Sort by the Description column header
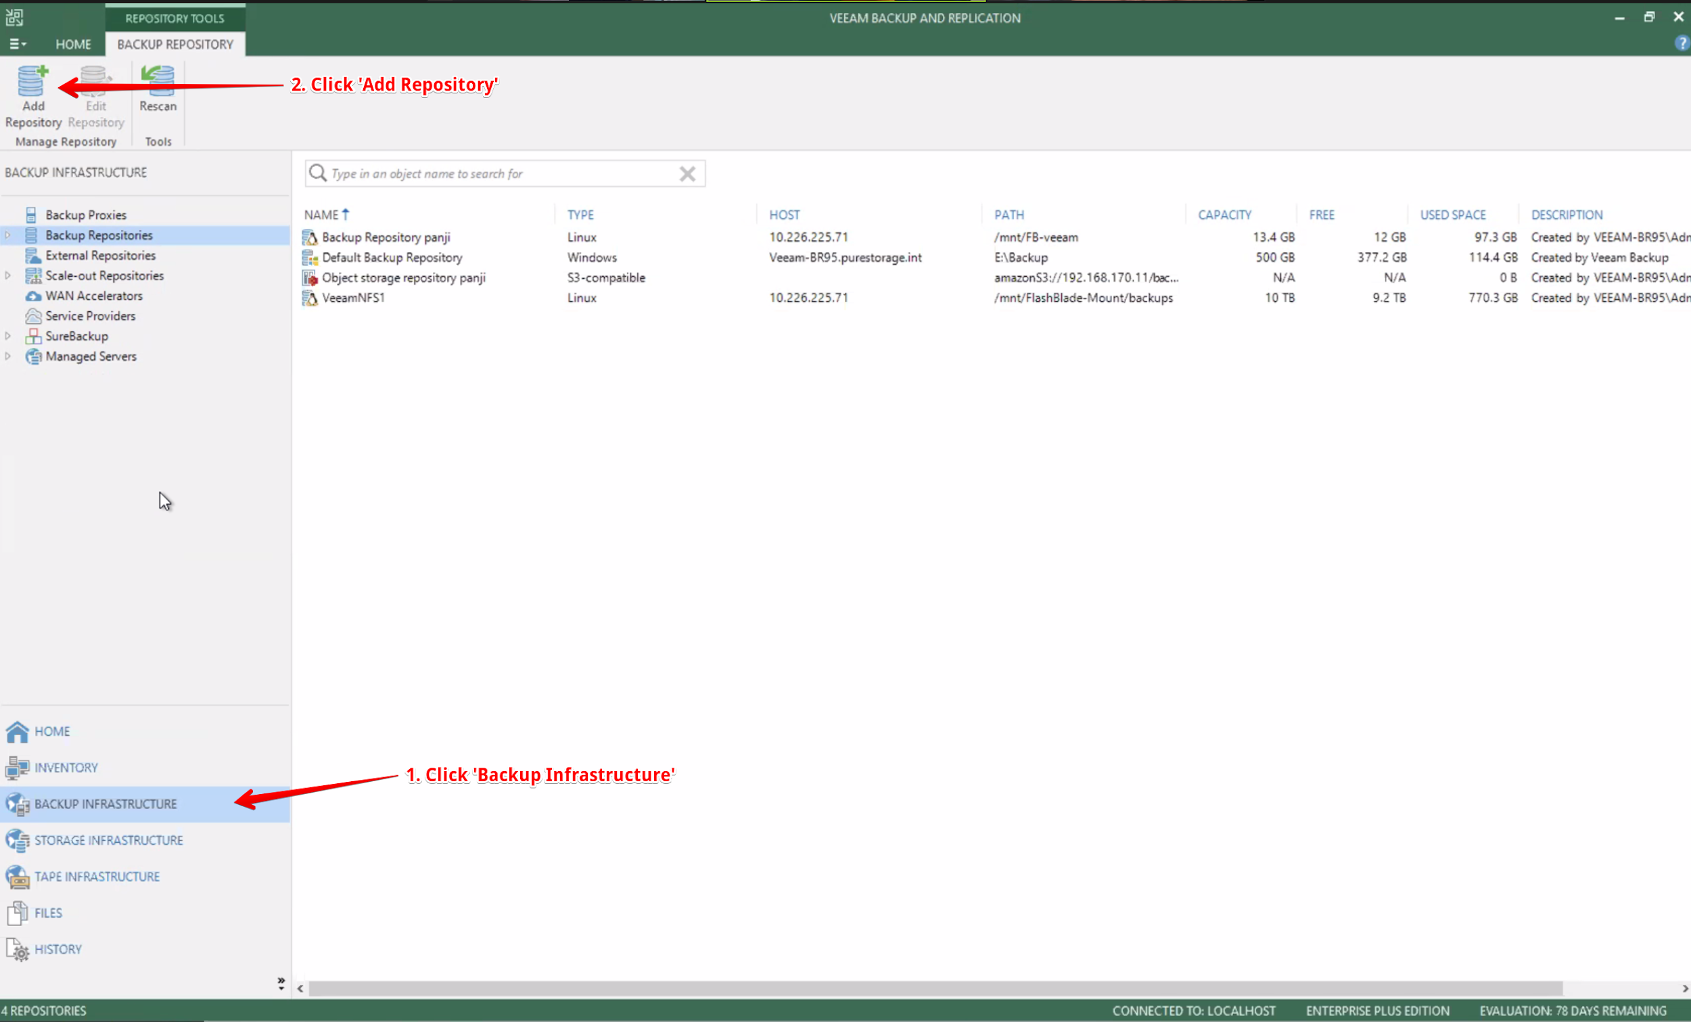 coord(1567,215)
